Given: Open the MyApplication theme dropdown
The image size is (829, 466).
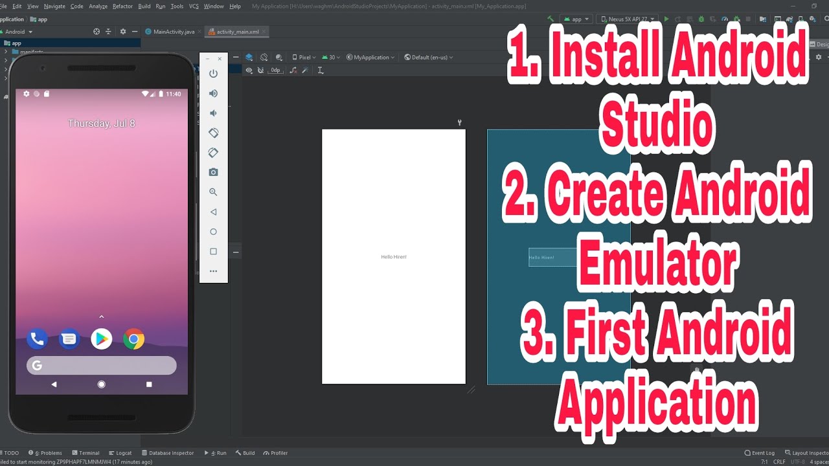Looking at the screenshot, I should pyautogui.click(x=371, y=58).
